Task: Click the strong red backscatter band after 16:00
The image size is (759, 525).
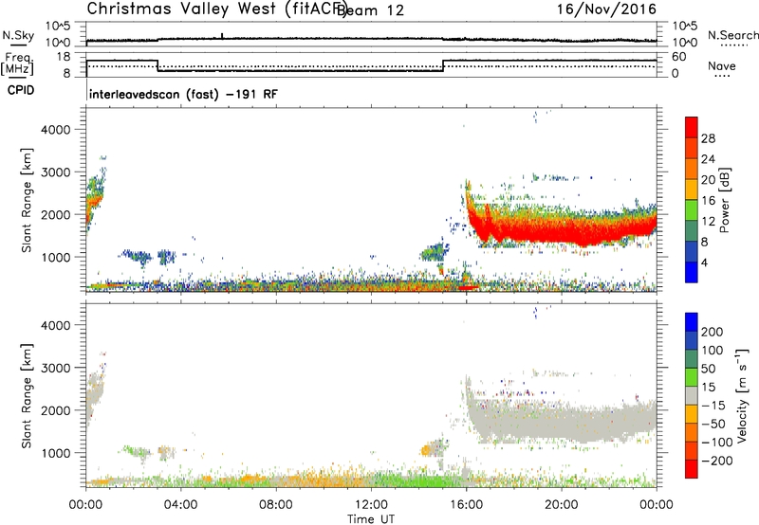Action: pyautogui.click(x=562, y=227)
